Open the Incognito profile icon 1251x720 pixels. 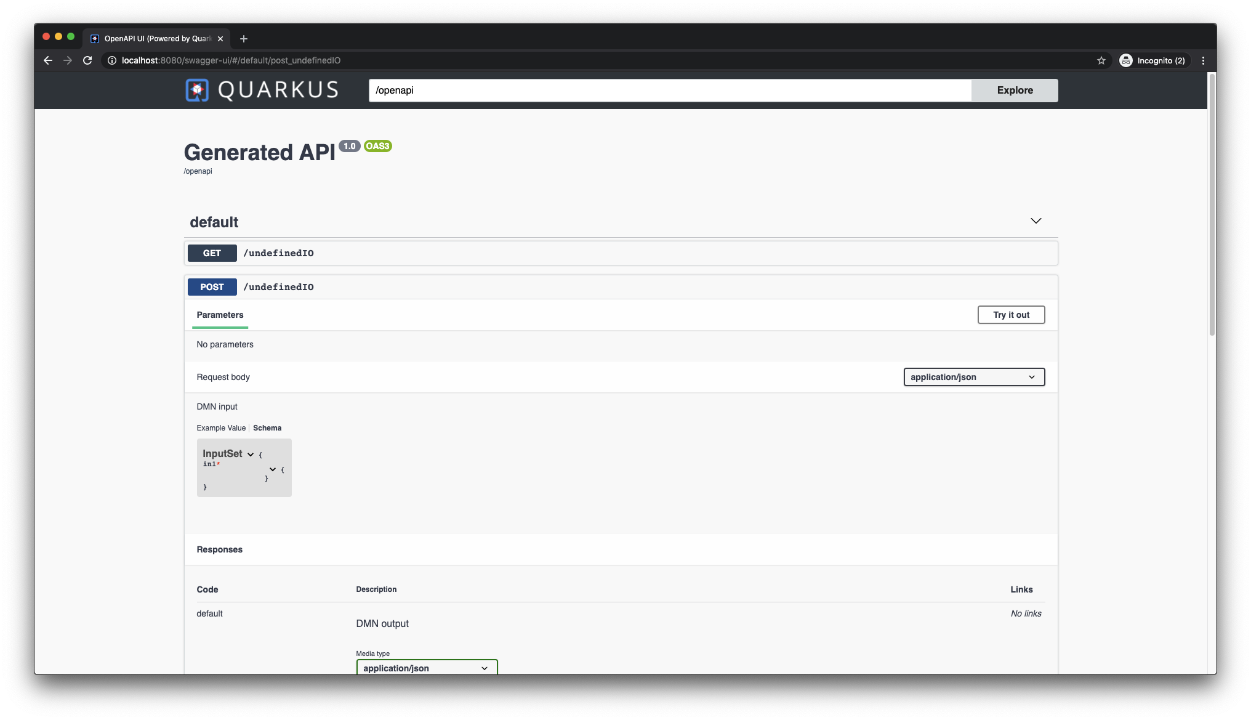point(1126,60)
